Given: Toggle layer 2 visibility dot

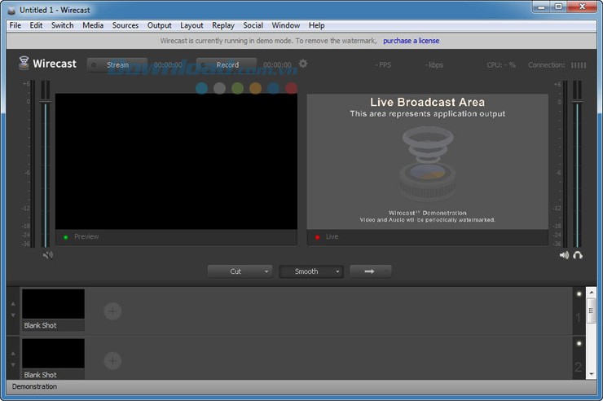Looking at the screenshot, I should [579, 343].
